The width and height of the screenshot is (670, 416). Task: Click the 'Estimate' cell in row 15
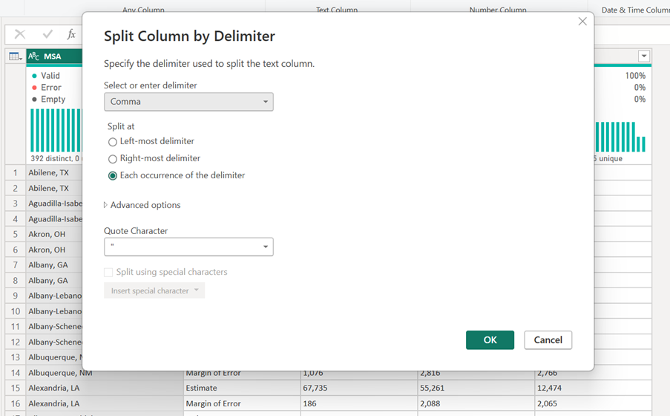242,389
